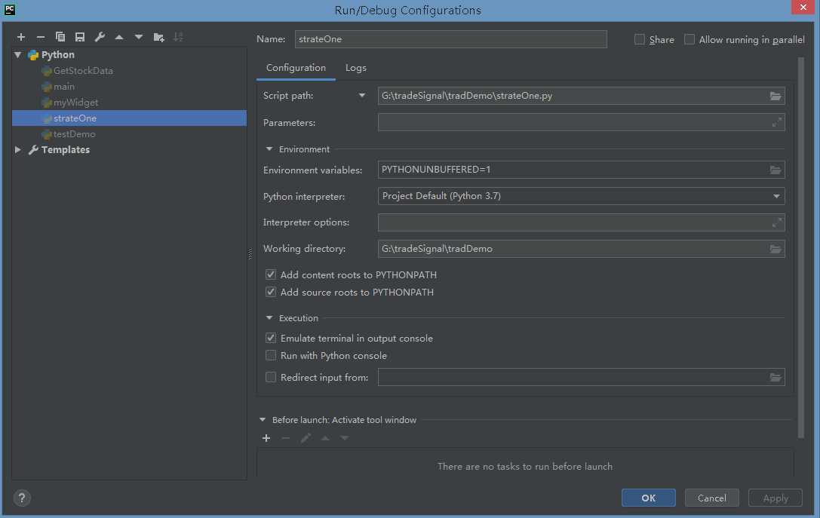Select the myWidget configuration
This screenshot has height=518, width=820.
76,103
